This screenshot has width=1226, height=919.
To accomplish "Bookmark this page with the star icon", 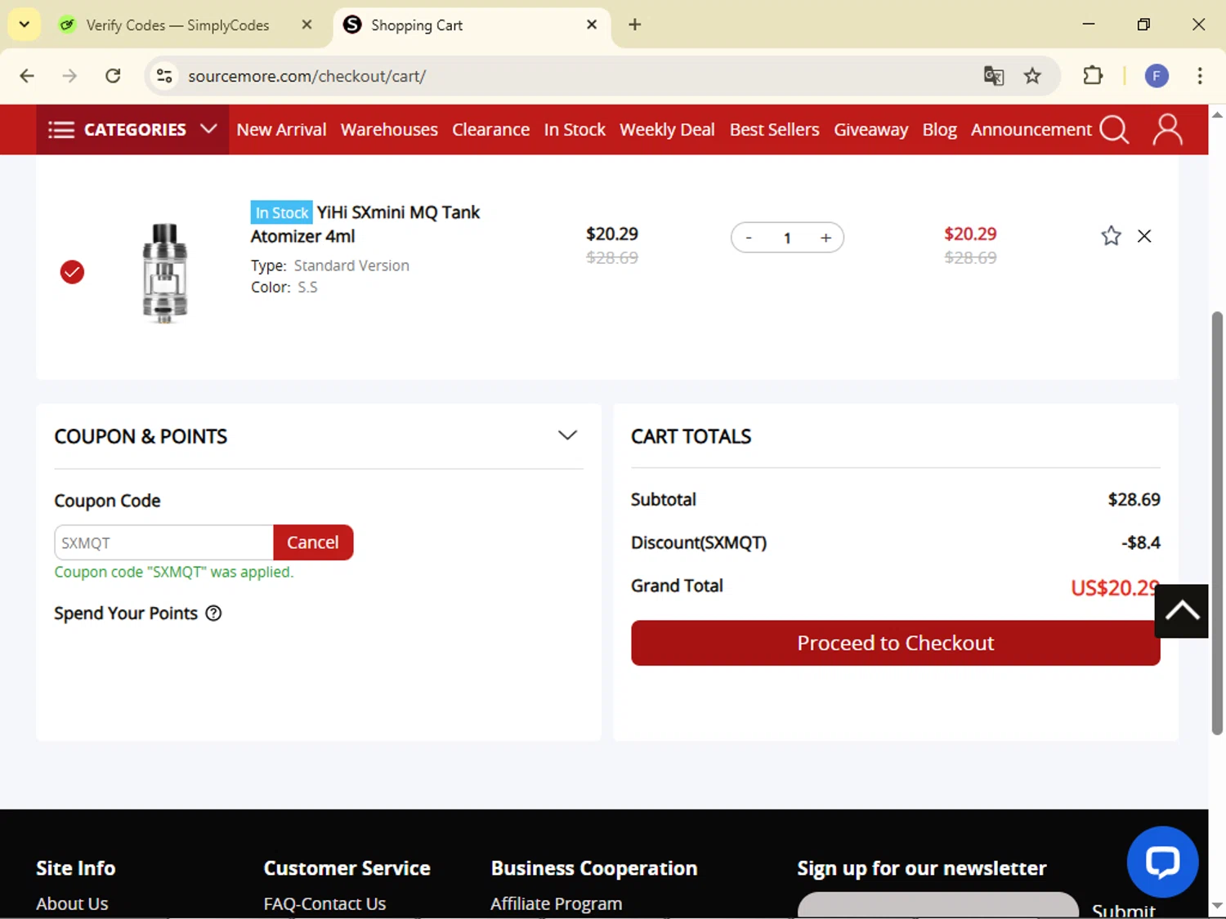I will 1032,76.
